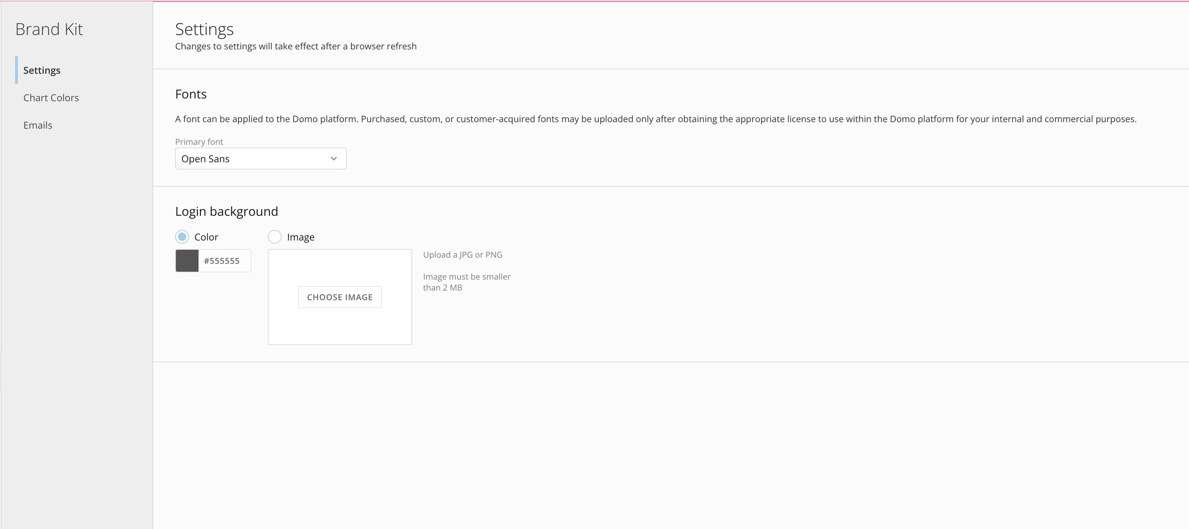Switch login background to Image mode
The image size is (1189, 529).
point(275,237)
